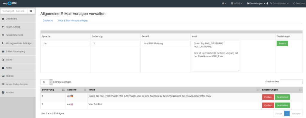Click löschen for the de template
Viewport: 306px width, 118px height.
tap(268, 97)
